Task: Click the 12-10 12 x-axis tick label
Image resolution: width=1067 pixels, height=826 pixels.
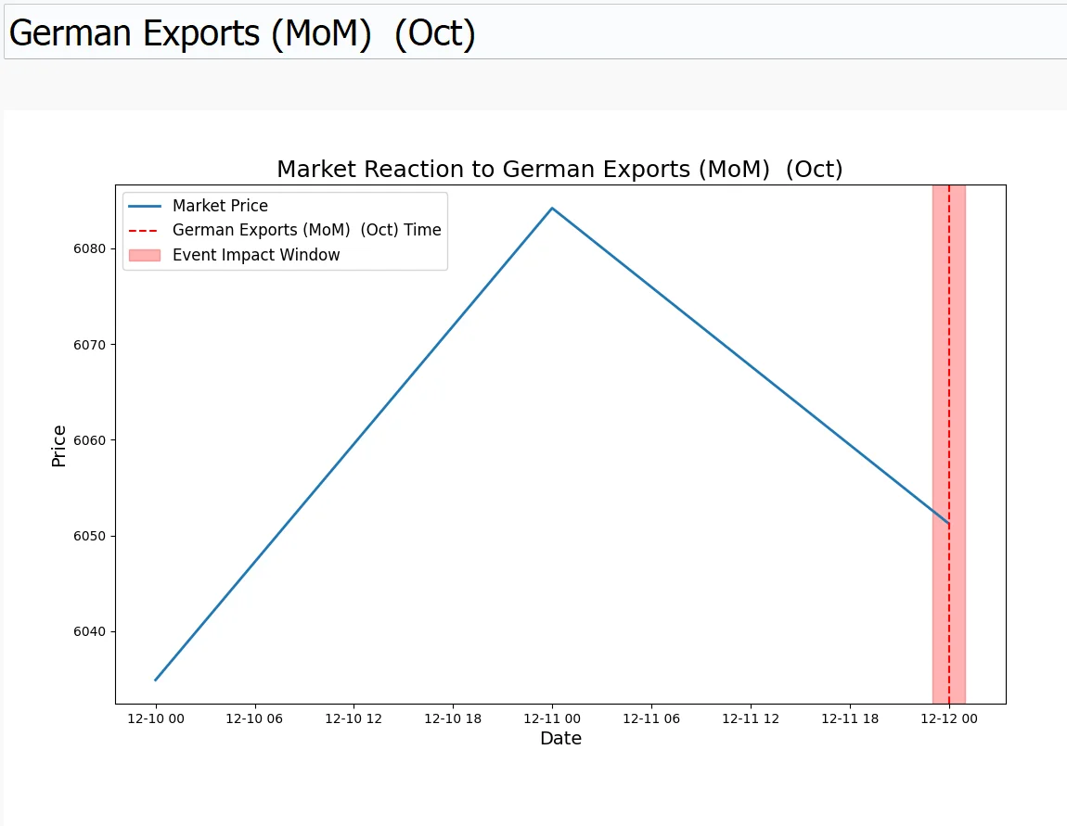Action: (x=354, y=719)
